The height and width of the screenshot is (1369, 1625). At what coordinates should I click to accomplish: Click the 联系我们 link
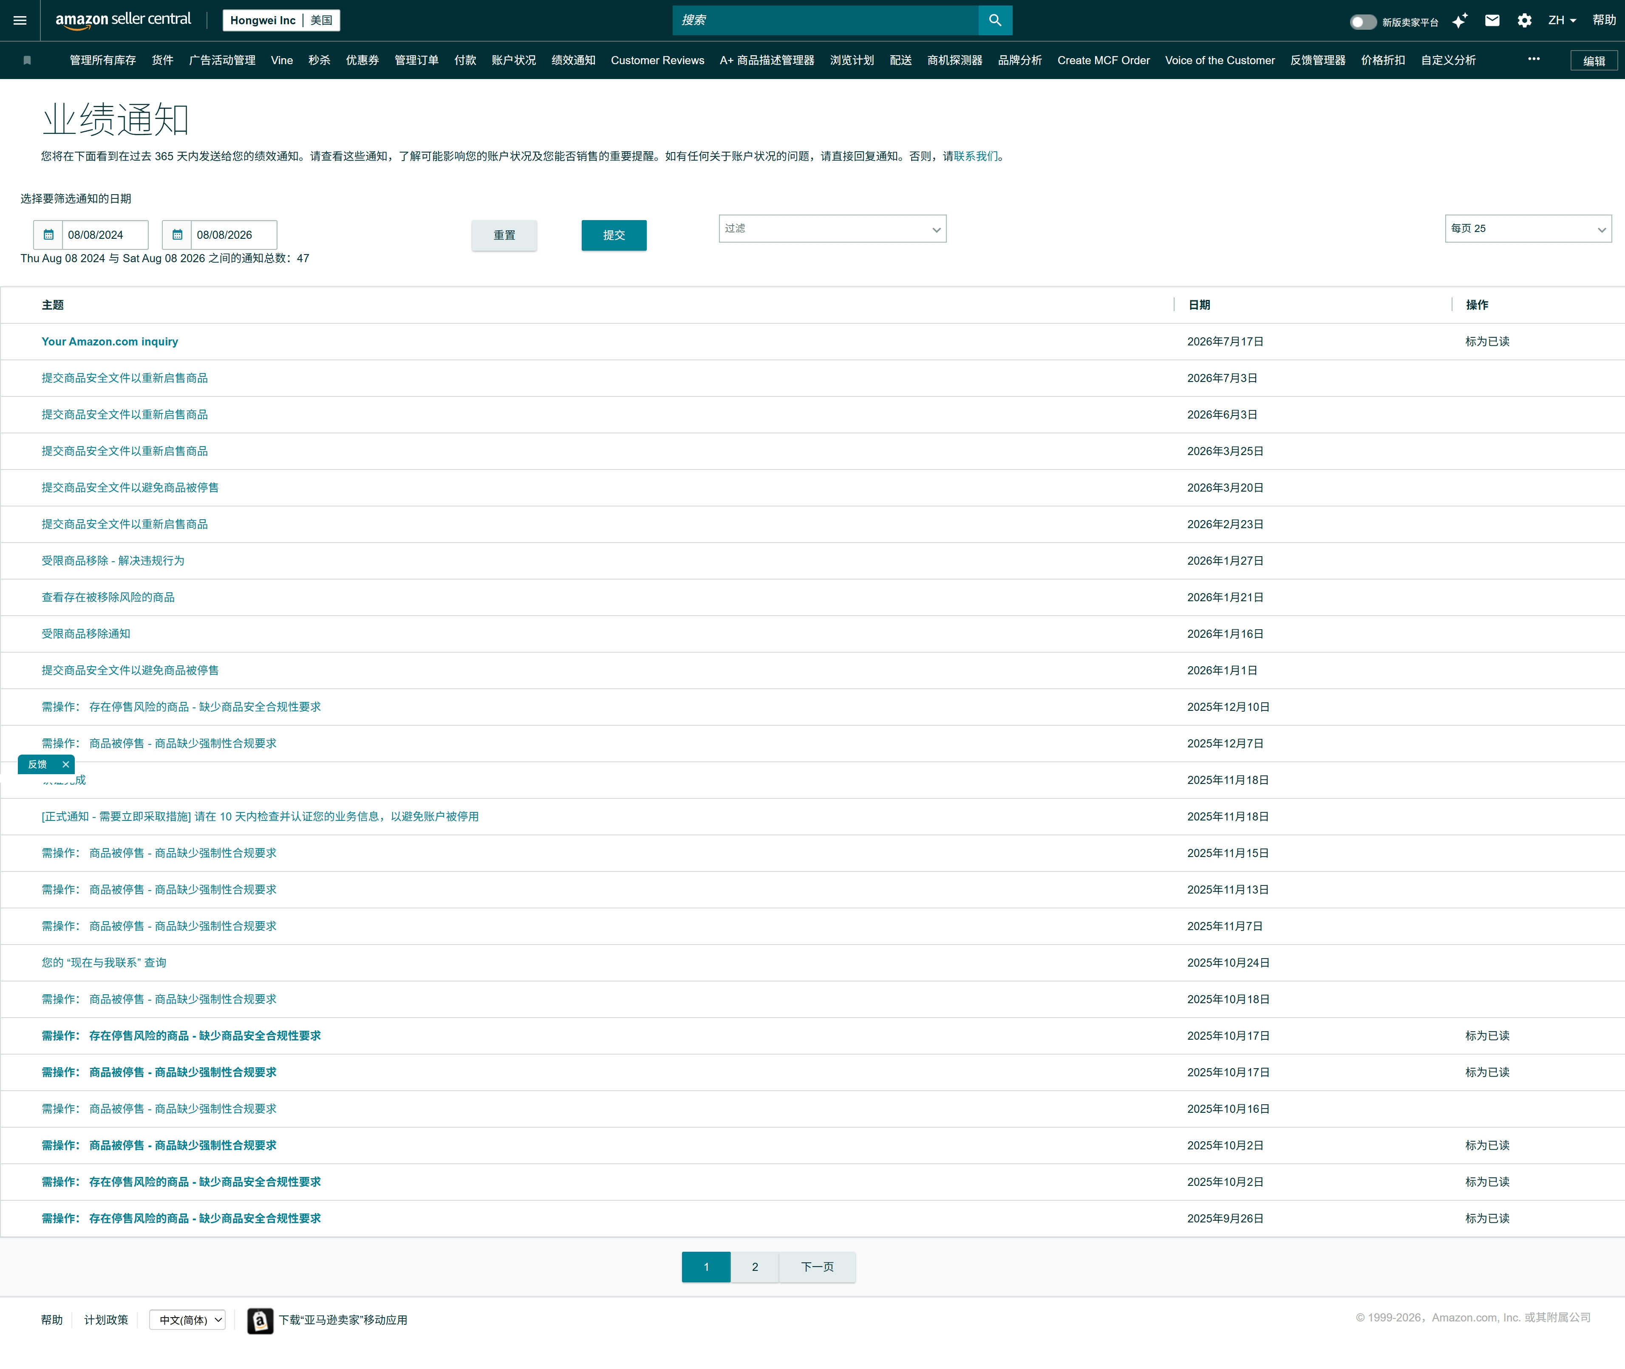976,156
